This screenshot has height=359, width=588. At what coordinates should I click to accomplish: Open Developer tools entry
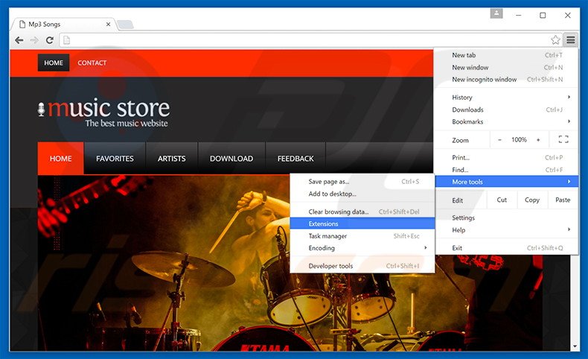coord(362,266)
